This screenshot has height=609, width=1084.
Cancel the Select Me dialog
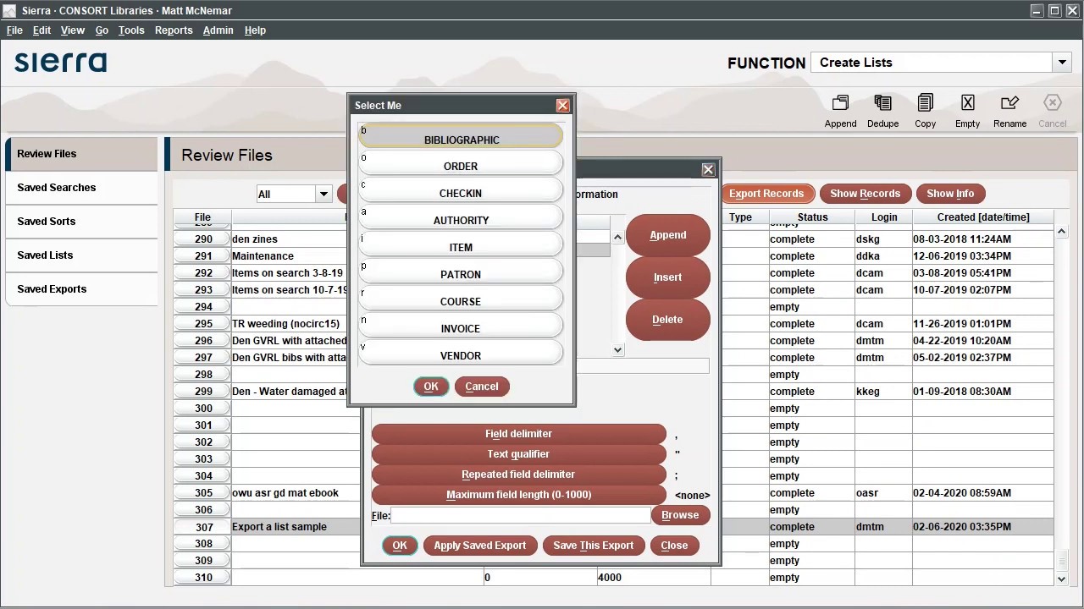click(x=482, y=387)
